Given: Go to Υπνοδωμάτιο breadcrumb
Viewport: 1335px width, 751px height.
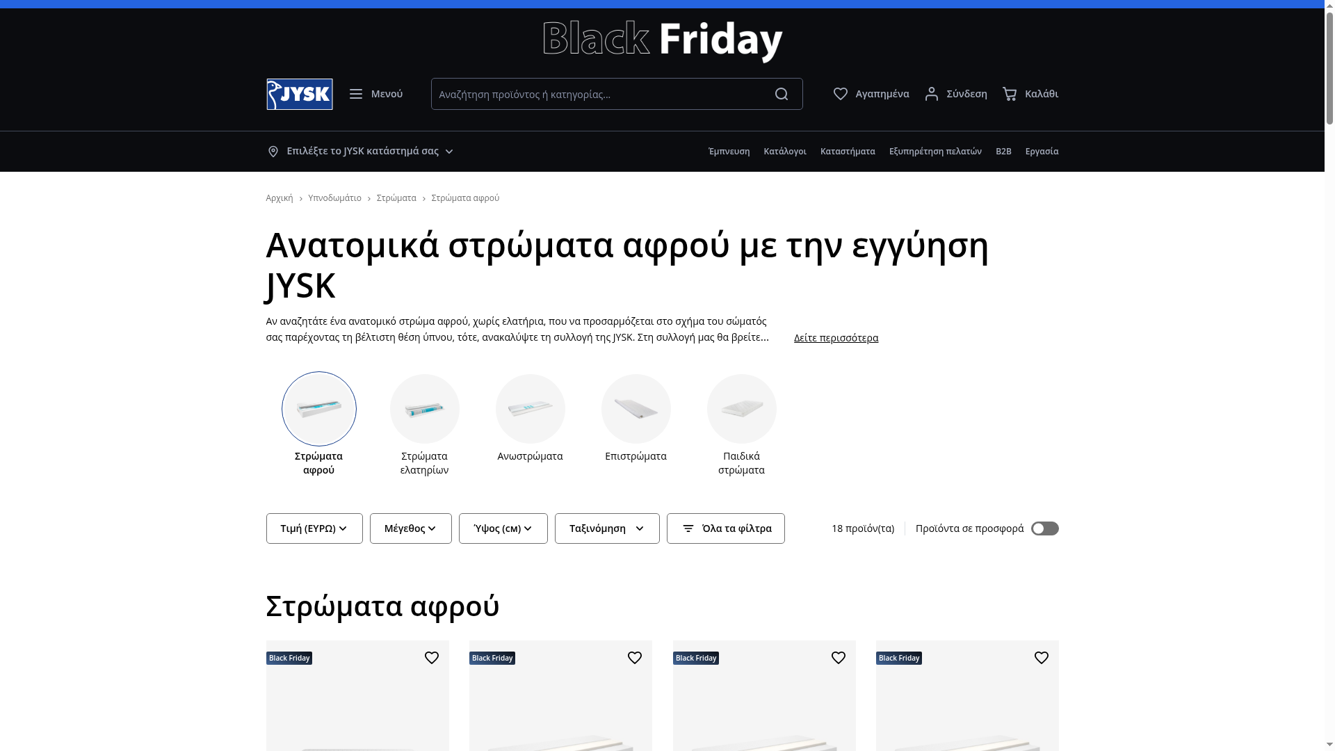Looking at the screenshot, I should [334, 198].
